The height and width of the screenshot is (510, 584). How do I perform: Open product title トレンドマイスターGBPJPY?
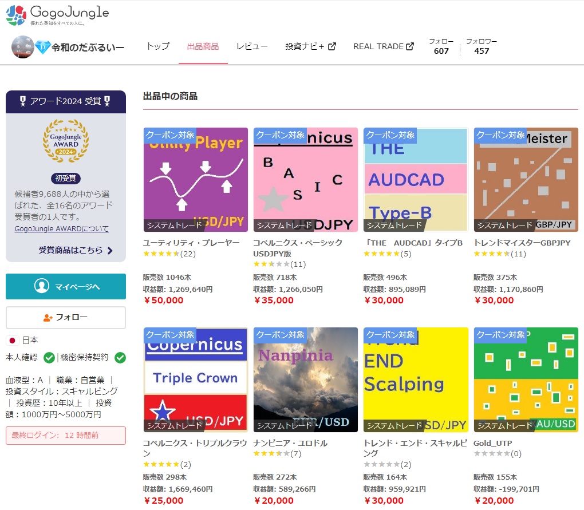click(522, 243)
